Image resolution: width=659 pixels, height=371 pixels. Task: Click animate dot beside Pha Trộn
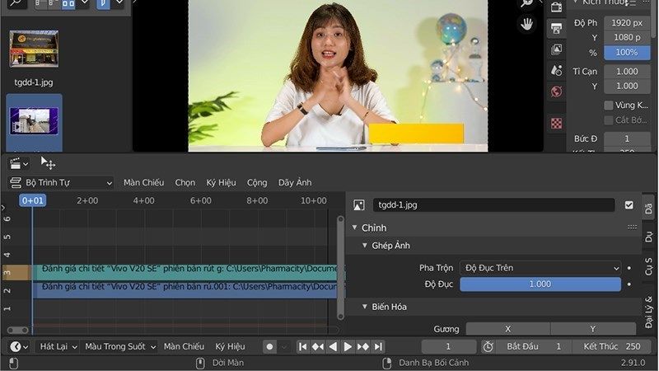click(x=629, y=268)
